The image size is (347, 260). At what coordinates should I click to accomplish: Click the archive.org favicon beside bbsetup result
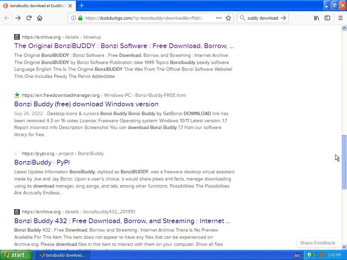coord(17,37)
